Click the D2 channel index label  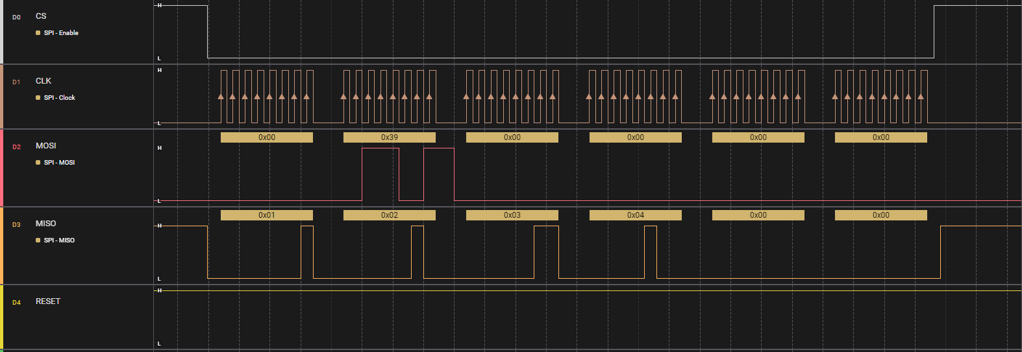click(16, 147)
